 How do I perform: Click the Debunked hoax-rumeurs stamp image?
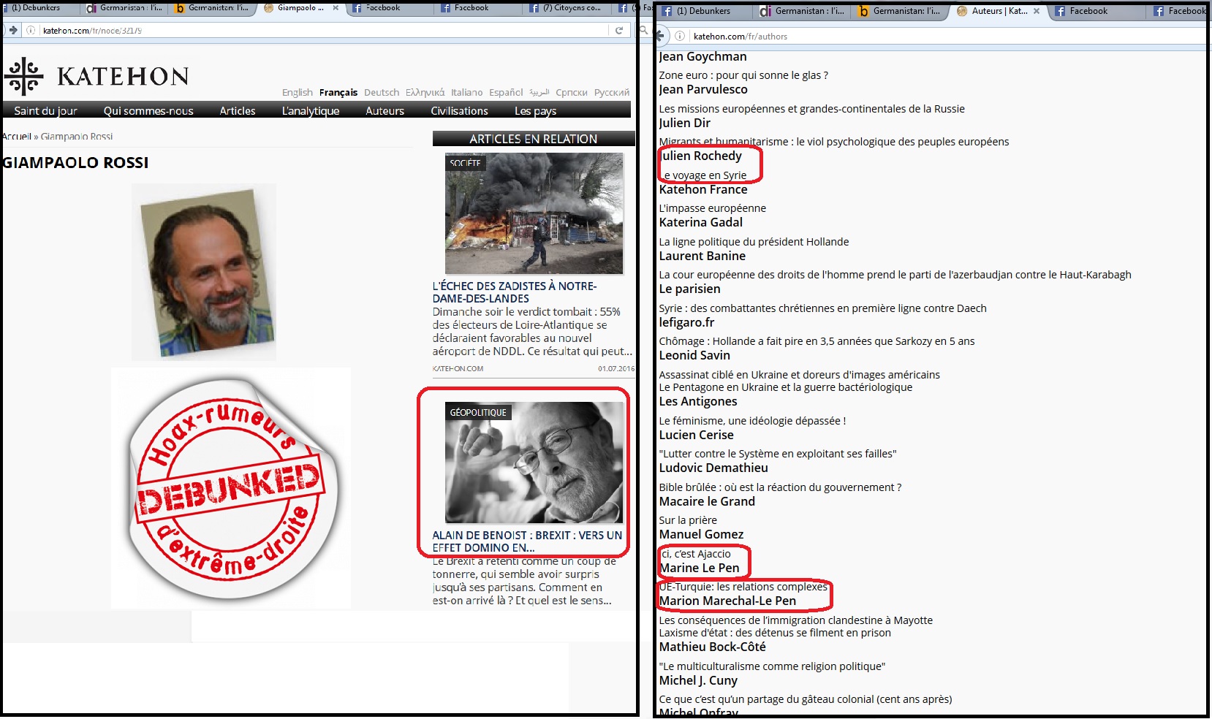click(231, 488)
